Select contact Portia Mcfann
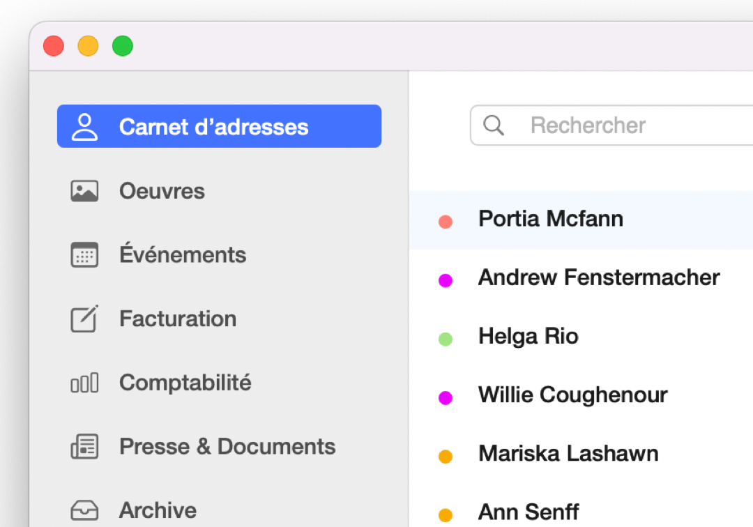The width and height of the screenshot is (753, 527). click(550, 219)
